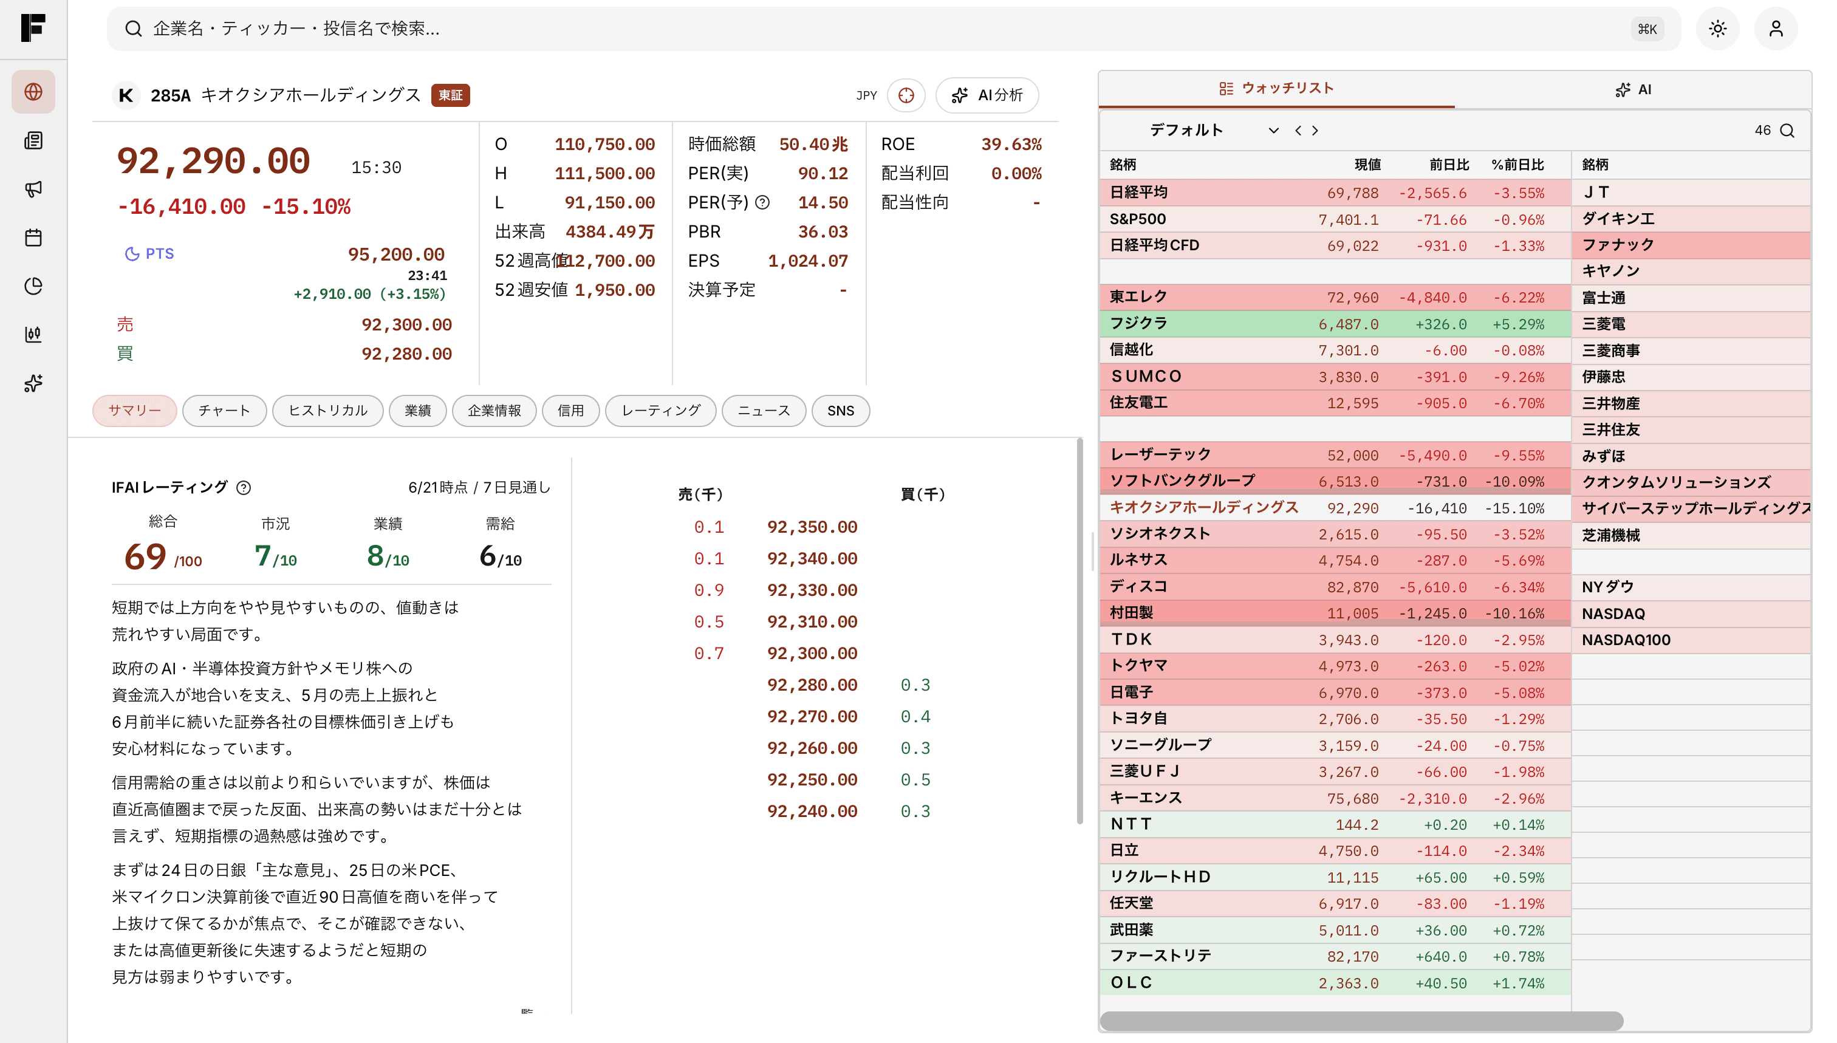This screenshot has height=1043, width=1837.
Task: Click the AI分析 button
Action: 987,95
